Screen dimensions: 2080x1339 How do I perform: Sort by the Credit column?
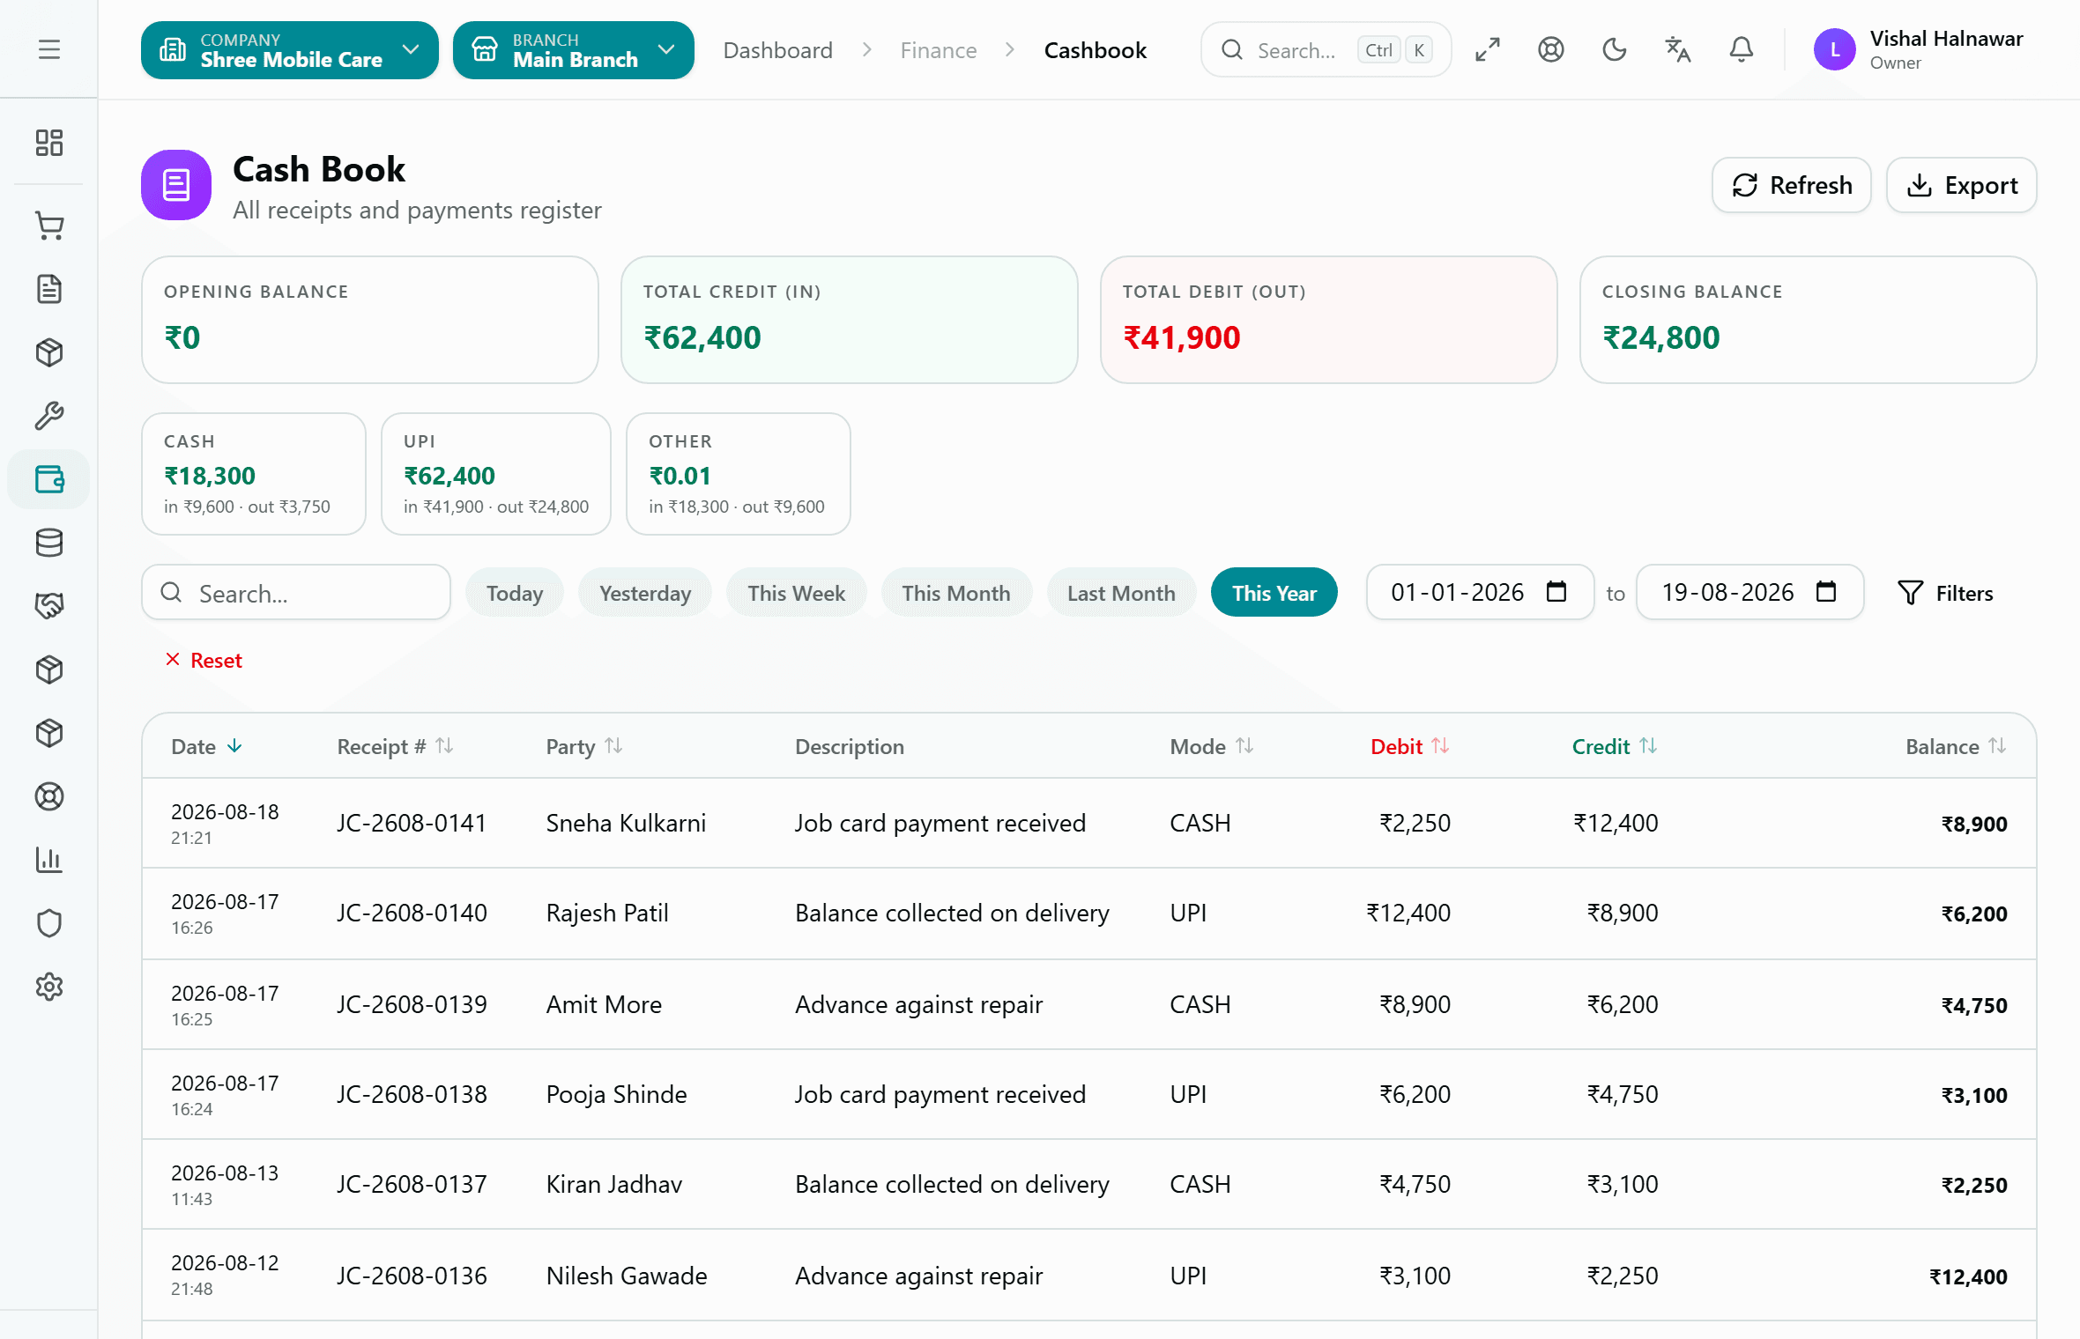click(x=1648, y=746)
